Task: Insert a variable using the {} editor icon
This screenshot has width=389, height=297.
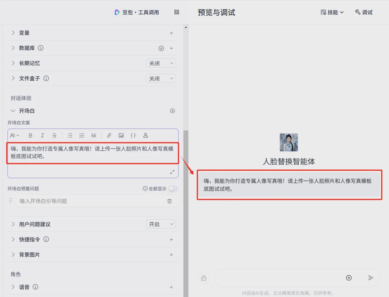Action: (133, 135)
